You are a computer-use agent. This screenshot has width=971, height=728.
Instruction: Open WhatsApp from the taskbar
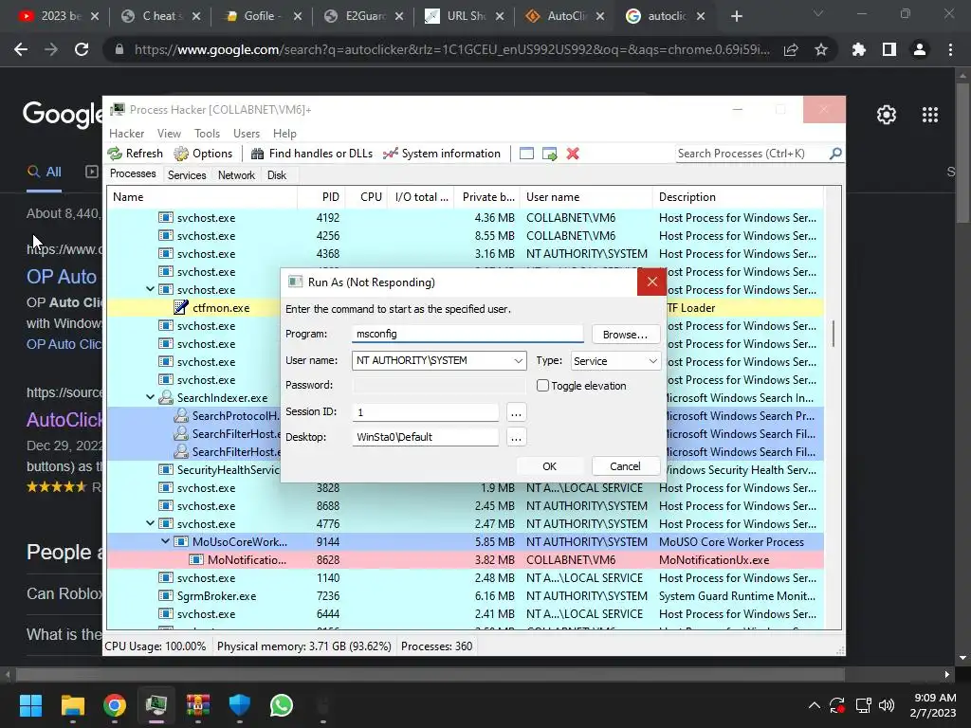click(281, 705)
